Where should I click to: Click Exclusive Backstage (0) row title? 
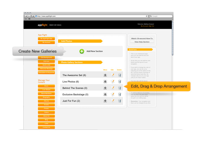pos(75,94)
